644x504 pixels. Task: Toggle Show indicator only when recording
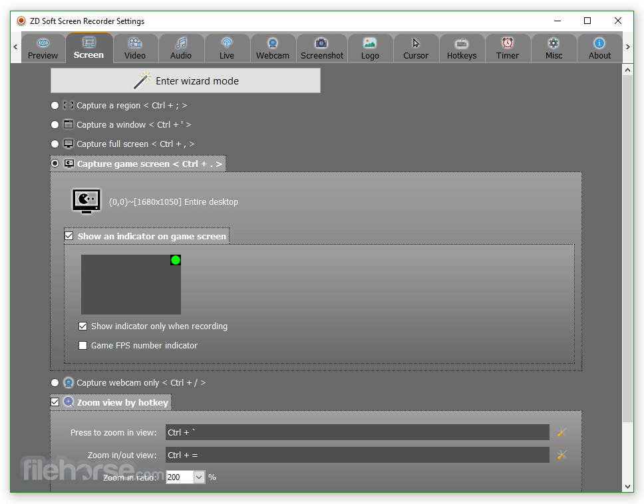coord(83,326)
